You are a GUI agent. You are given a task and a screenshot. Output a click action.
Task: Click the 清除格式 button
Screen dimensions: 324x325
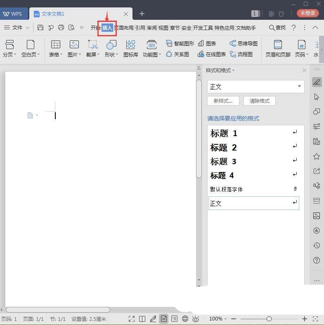260,101
